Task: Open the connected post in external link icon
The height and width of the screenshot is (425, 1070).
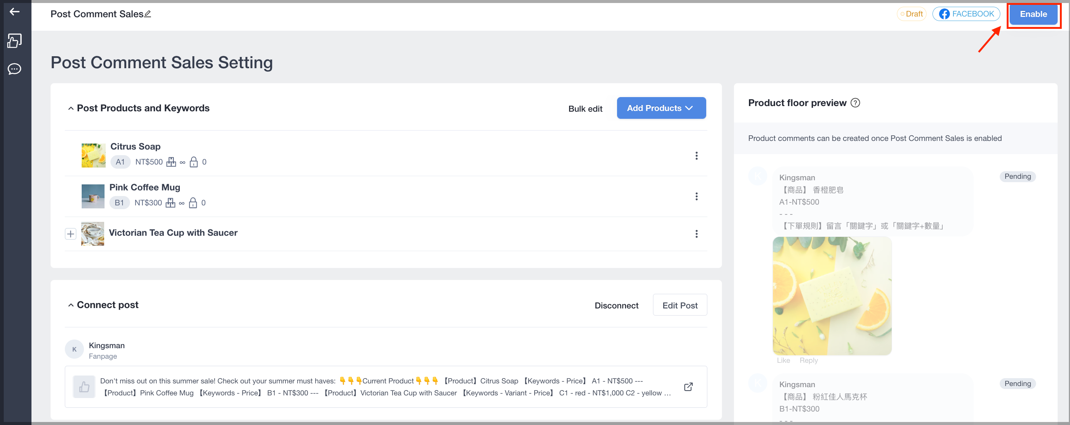Action: [x=688, y=387]
